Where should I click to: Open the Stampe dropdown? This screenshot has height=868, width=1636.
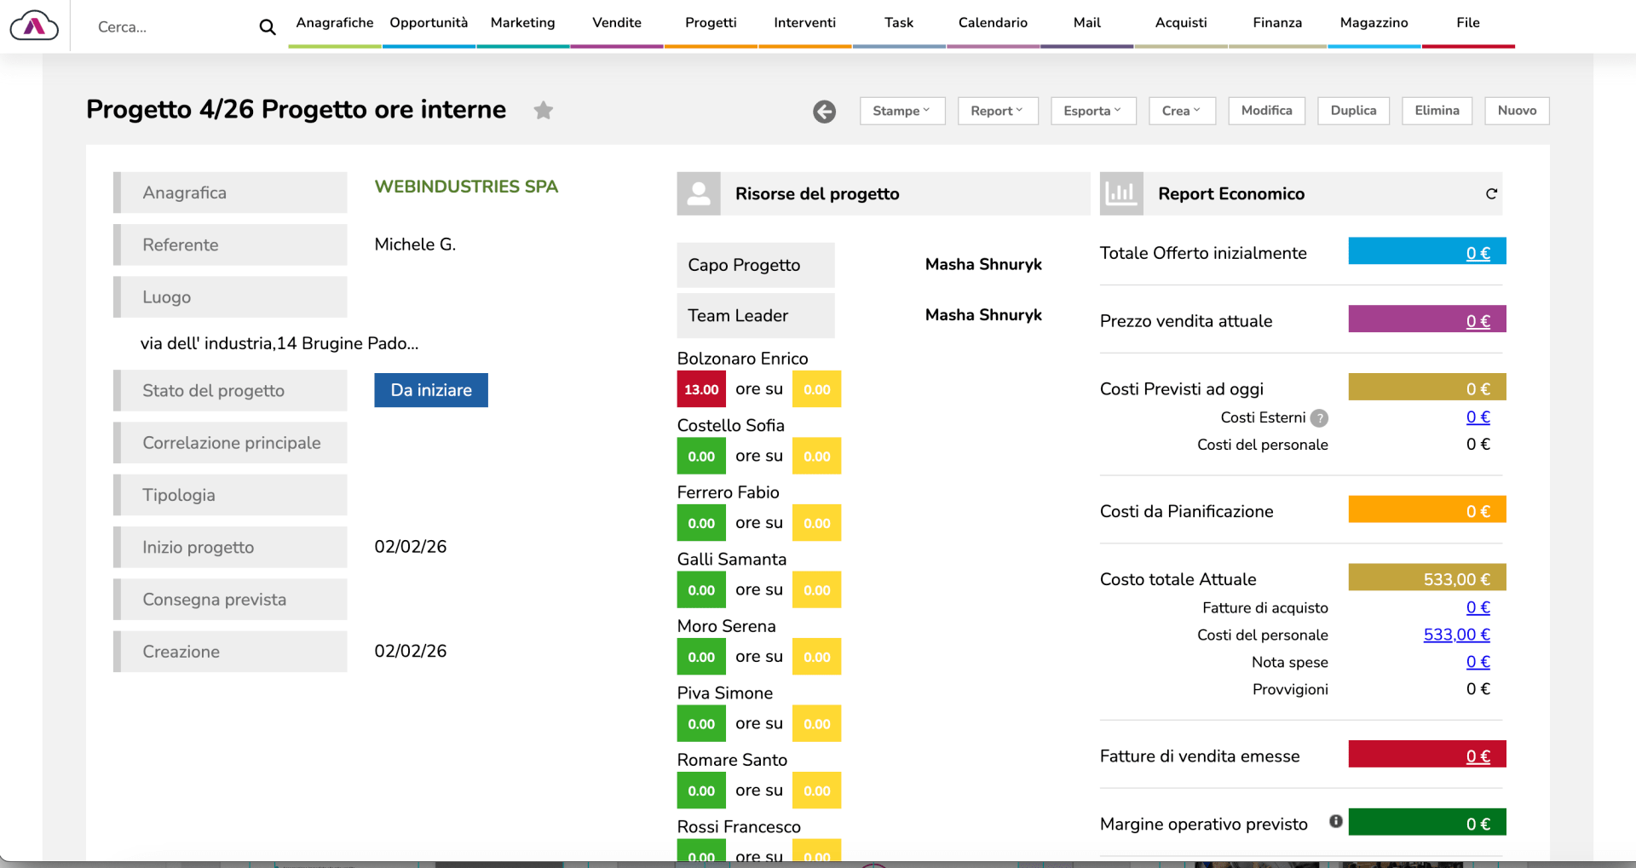point(902,111)
